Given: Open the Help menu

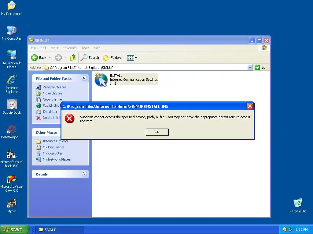Looking at the screenshot, I should coord(97,48).
